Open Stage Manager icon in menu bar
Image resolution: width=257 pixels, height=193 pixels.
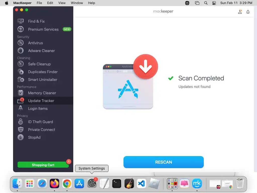pos(197,3)
